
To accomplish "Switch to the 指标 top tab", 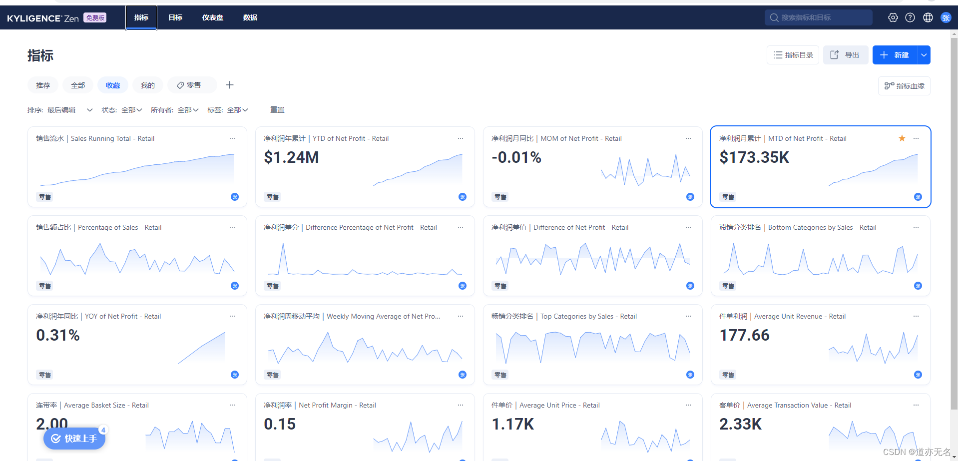I will coord(141,17).
